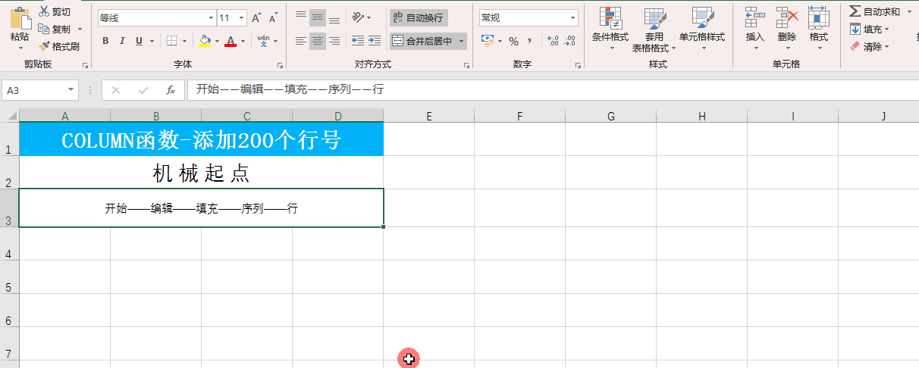Click the confirm checkmark in formula bar
This screenshot has width=919, height=368.
[x=143, y=90]
